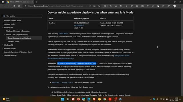183x102 pixels.
Task: Open browser History clock icon
Action: click(x=121, y=6)
